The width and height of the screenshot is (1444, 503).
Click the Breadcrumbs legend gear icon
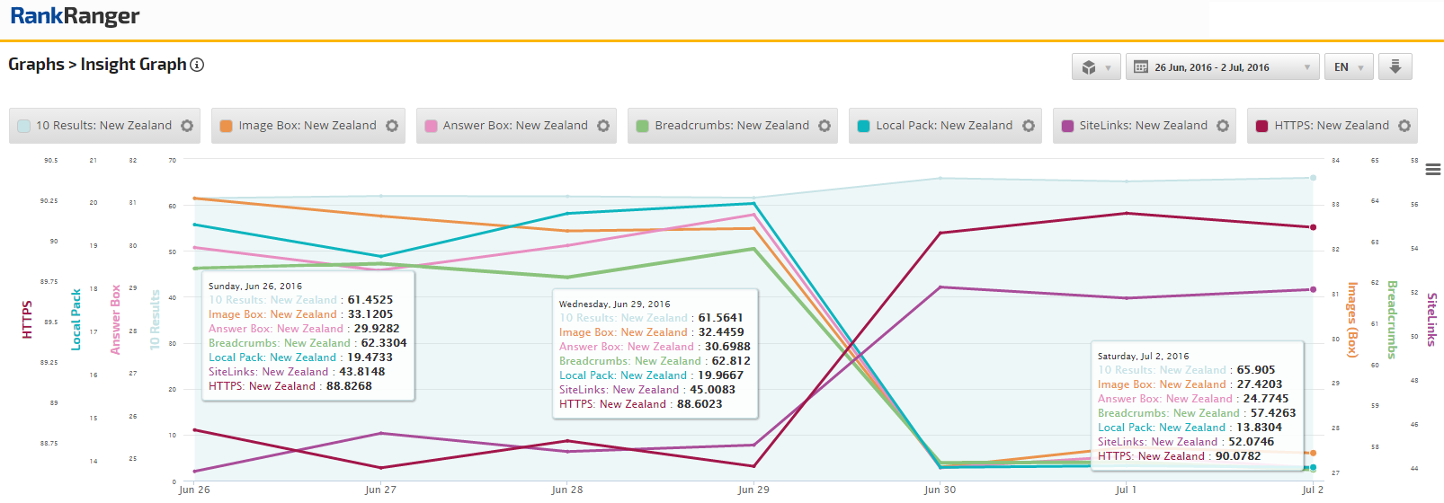pyautogui.click(x=825, y=126)
